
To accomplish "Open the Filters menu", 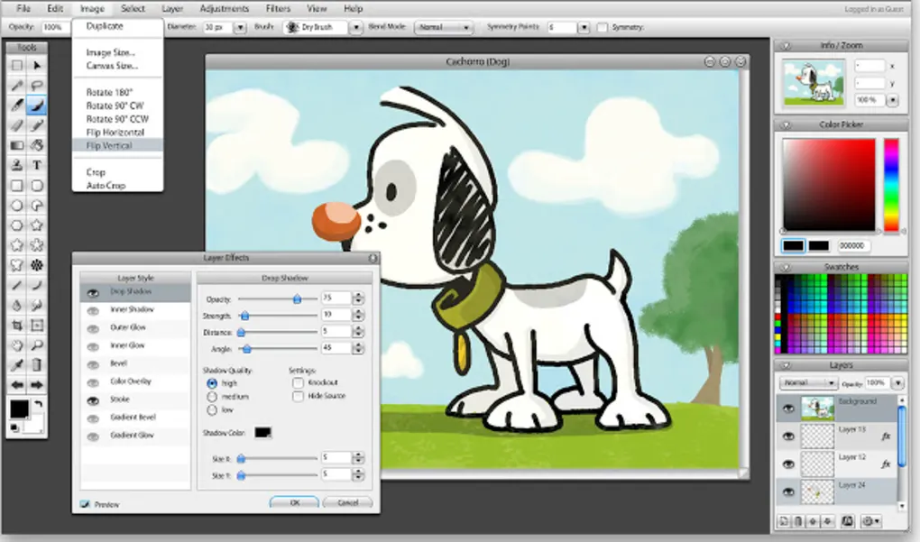I will click(278, 8).
